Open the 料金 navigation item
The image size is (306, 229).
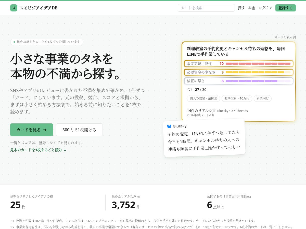[252, 8]
